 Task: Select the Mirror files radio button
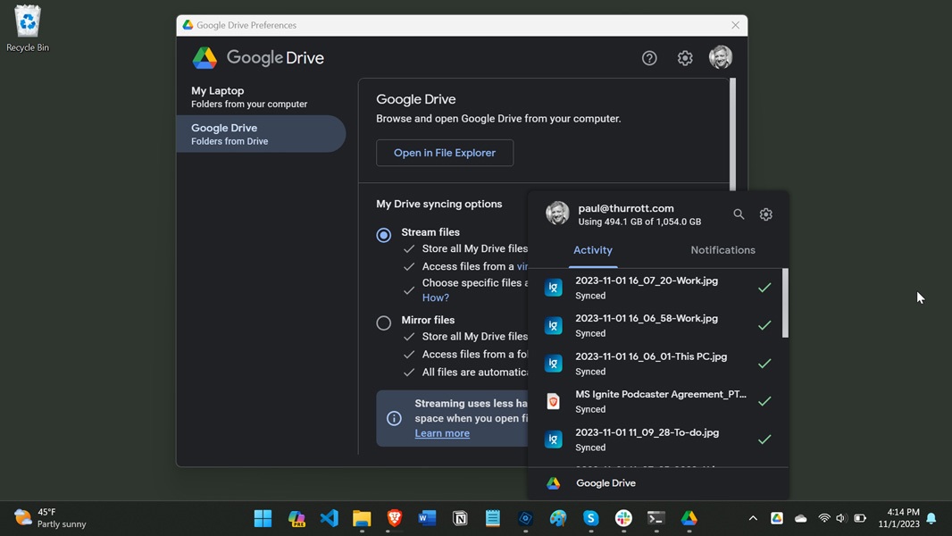(383, 322)
